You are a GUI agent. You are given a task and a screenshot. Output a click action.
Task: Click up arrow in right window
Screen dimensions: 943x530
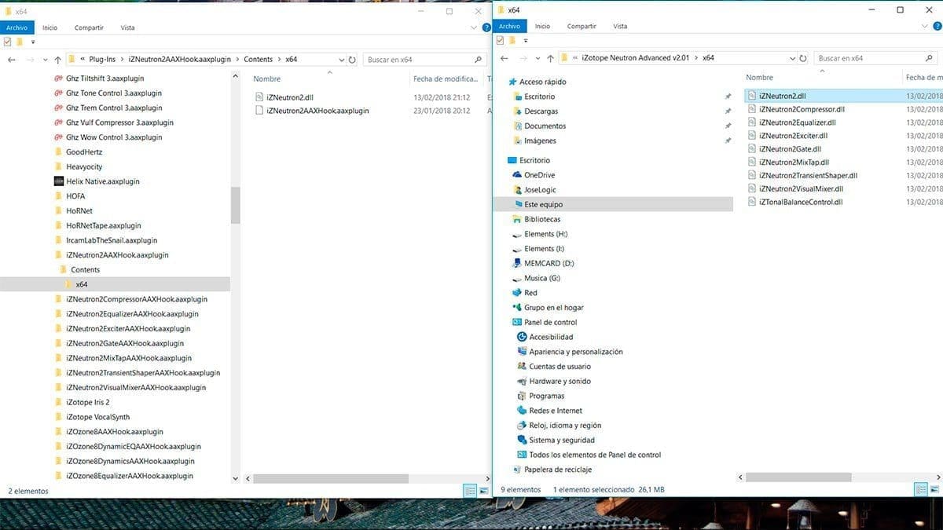(x=550, y=58)
